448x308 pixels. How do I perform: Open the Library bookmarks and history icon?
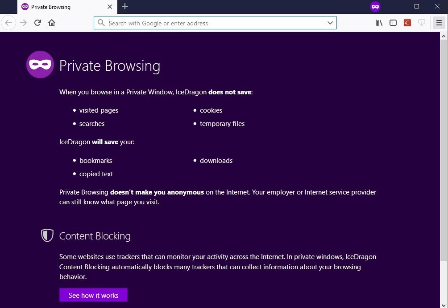click(379, 23)
